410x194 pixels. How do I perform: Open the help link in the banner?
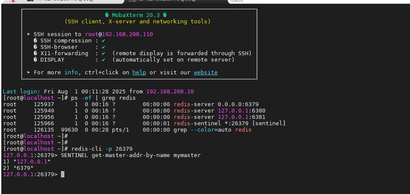(139, 73)
